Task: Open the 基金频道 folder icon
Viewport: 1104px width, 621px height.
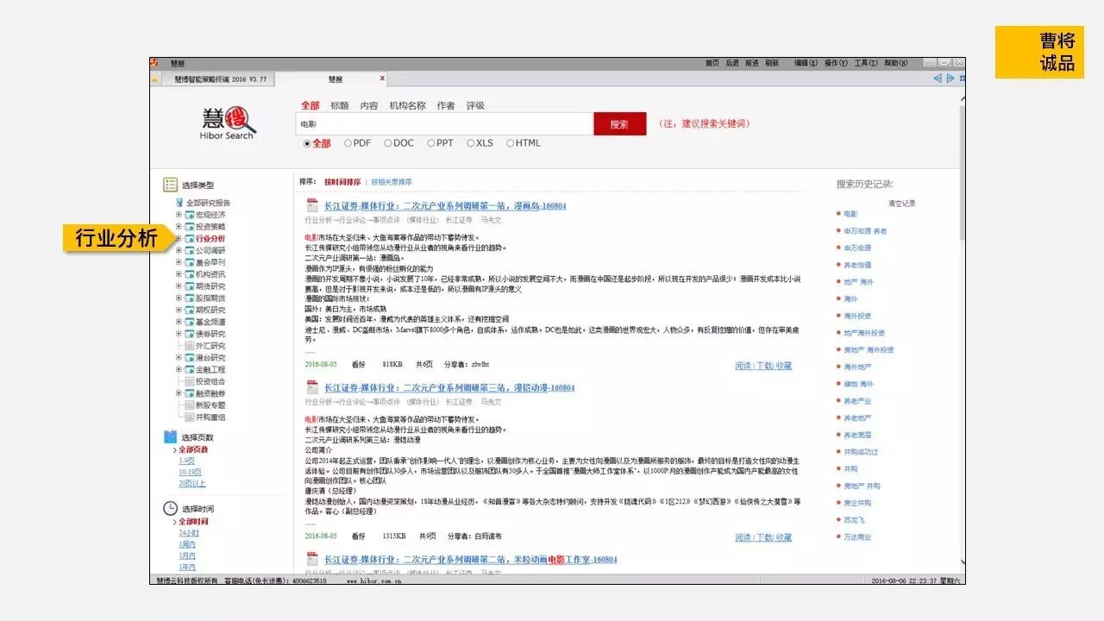Action: pyautogui.click(x=189, y=322)
